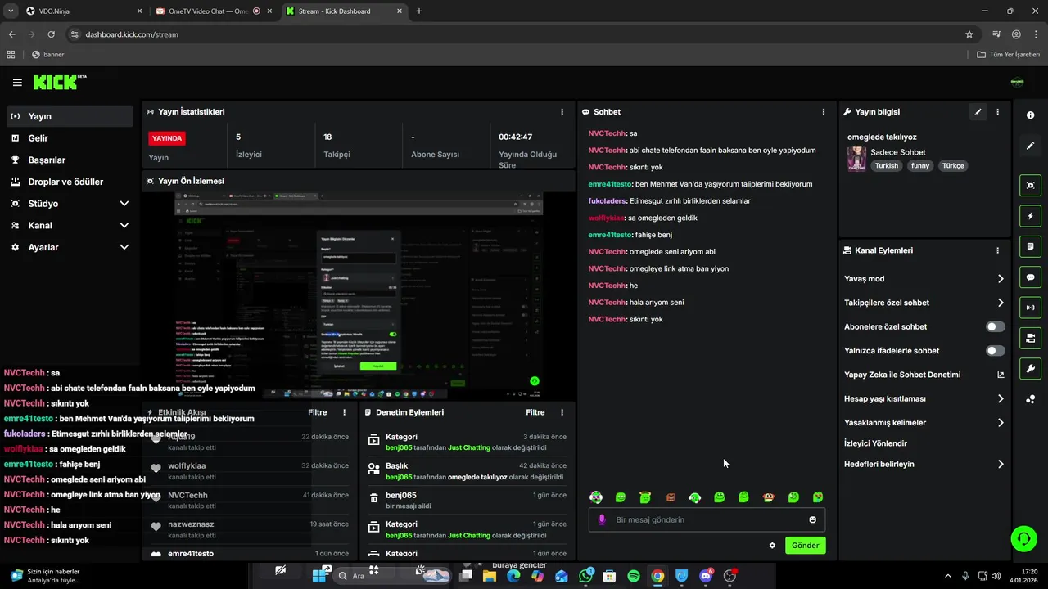Open WhatsApp from the Windows taskbar
This screenshot has height=589, width=1048.
(585, 576)
